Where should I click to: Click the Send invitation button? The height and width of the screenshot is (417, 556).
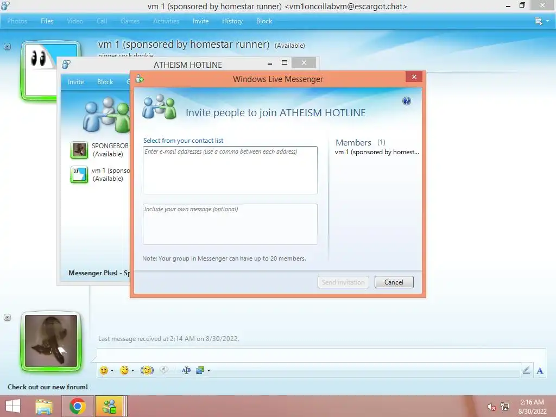point(343,282)
